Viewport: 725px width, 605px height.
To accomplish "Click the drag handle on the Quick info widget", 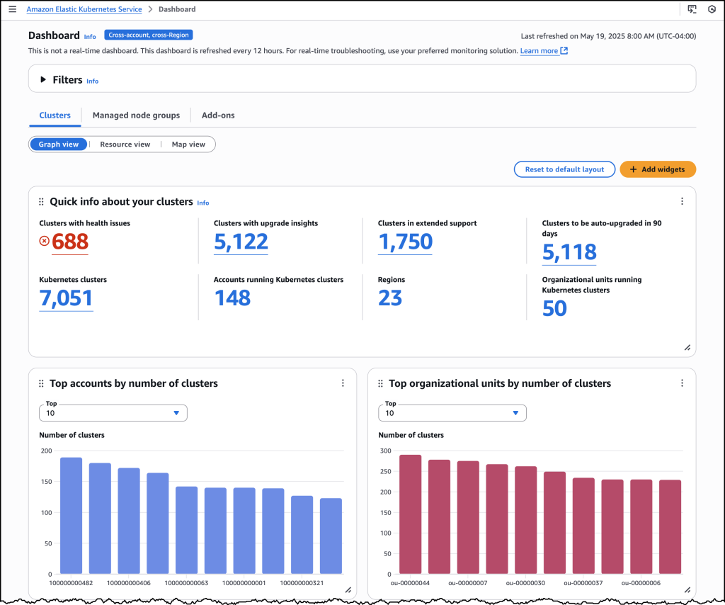I will pos(40,202).
